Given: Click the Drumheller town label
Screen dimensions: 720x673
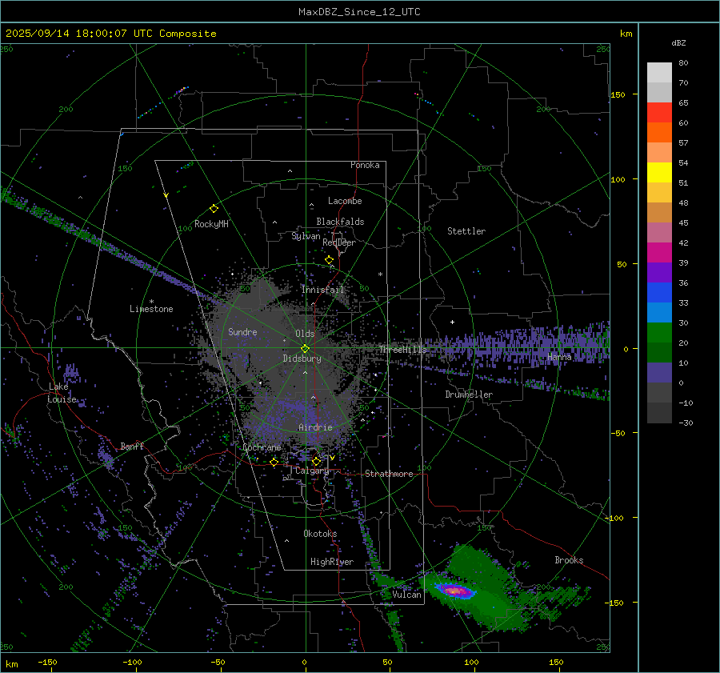Looking at the screenshot, I should (469, 395).
